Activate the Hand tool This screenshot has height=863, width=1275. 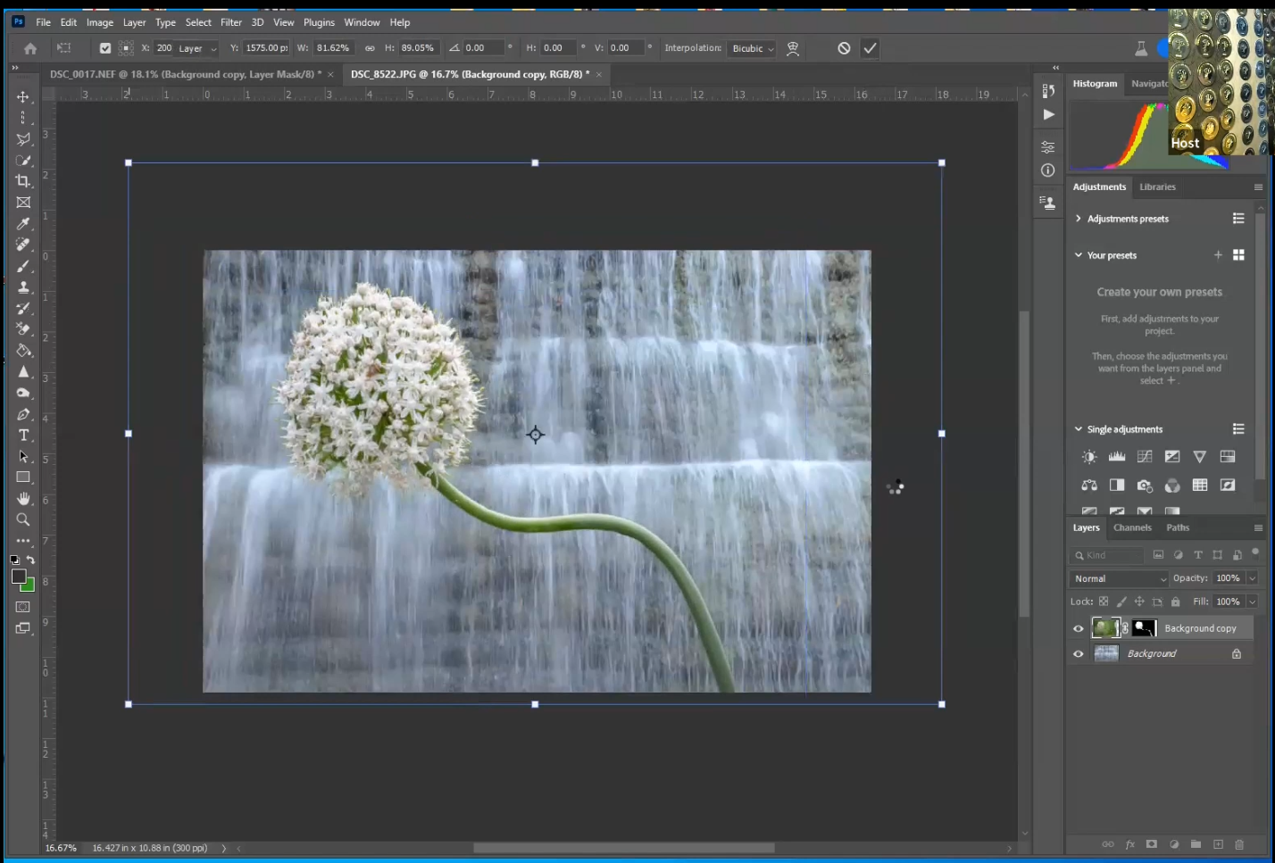click(23, 499)
